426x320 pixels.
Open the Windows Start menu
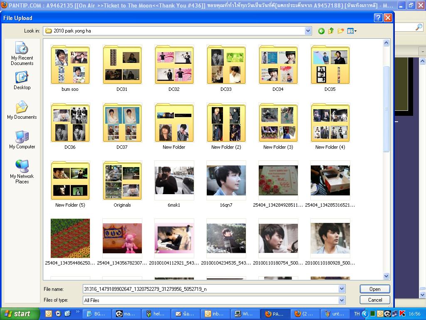20,314
